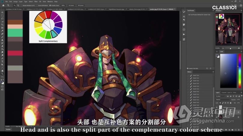Select the Brush tool in the toolbox

coord(2,37)
